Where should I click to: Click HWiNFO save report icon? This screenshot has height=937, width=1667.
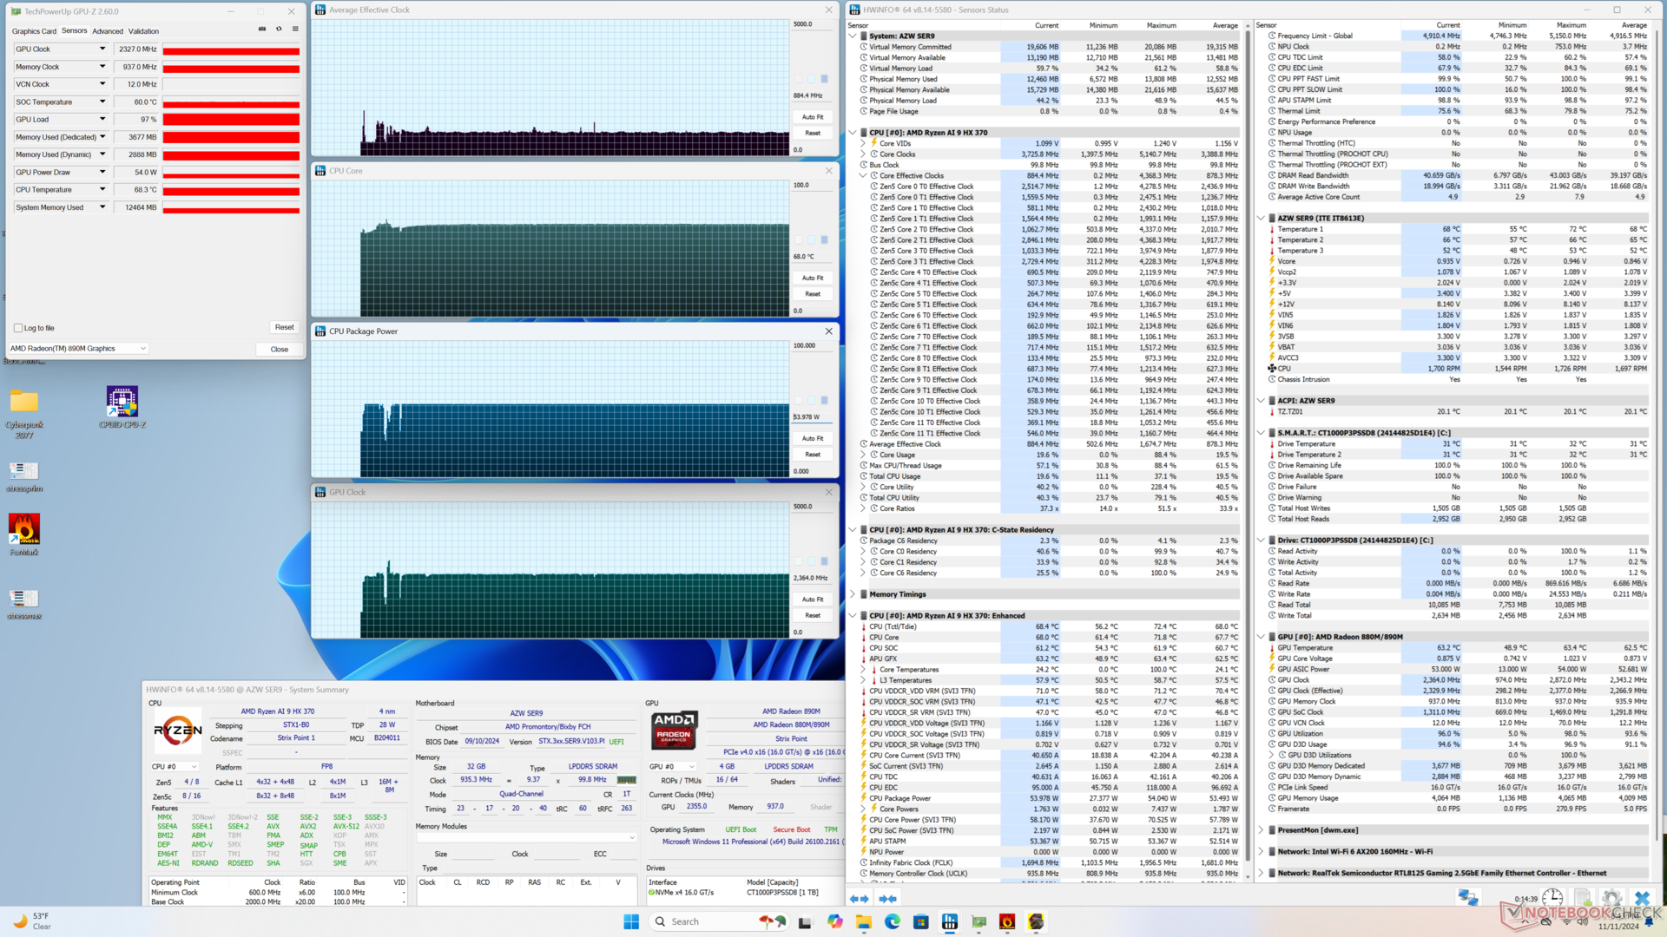pos(1582,898)
